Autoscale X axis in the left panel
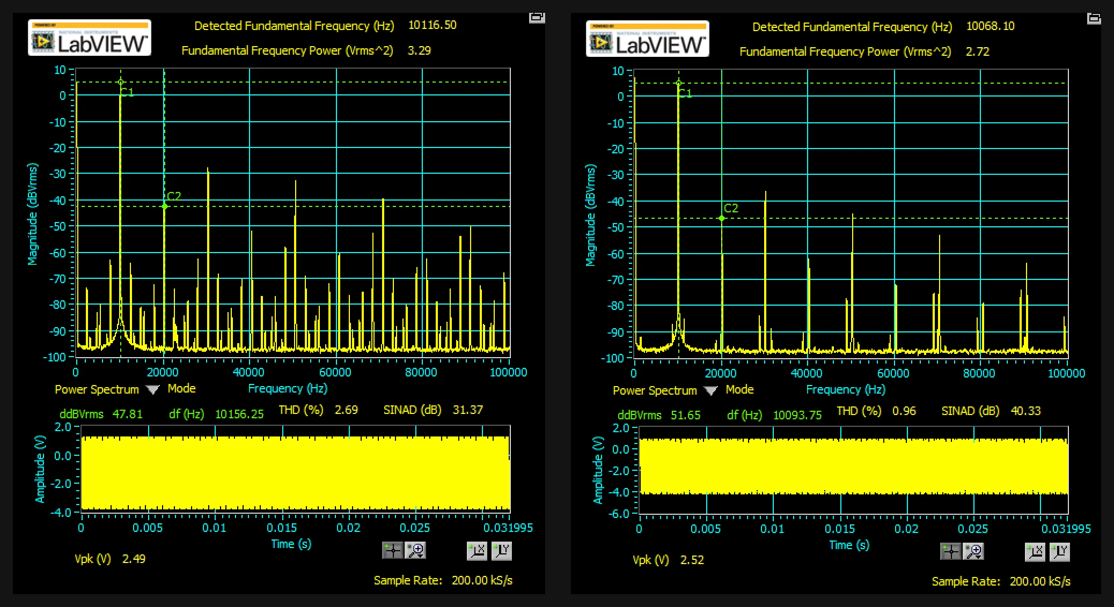 point(477,551)
